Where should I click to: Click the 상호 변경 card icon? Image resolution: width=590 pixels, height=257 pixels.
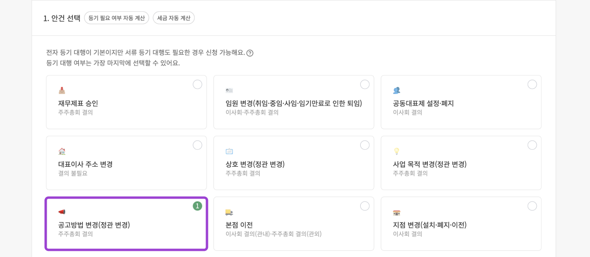pos(229,151)
